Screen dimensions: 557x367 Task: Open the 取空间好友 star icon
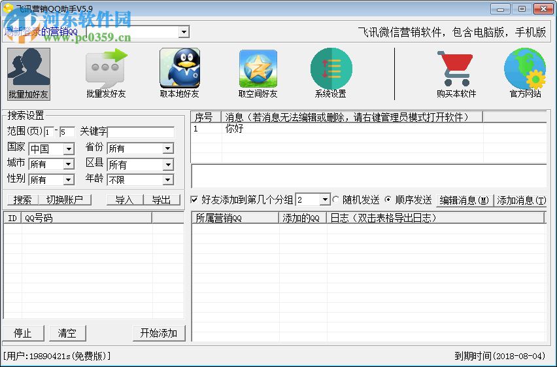tap(258, 74)
